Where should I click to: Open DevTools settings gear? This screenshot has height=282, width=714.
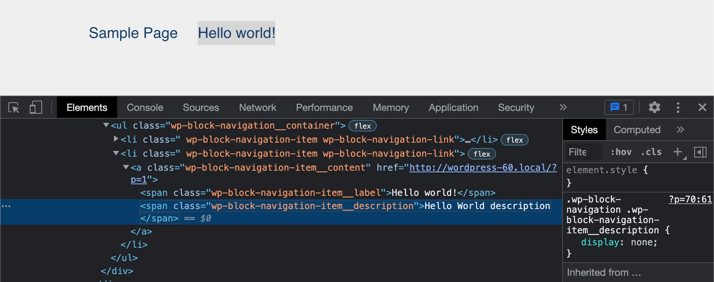point(654,108)
